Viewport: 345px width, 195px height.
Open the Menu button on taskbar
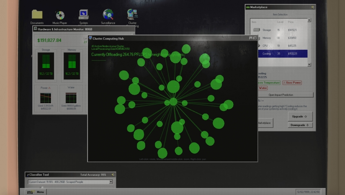coord(36,192)
